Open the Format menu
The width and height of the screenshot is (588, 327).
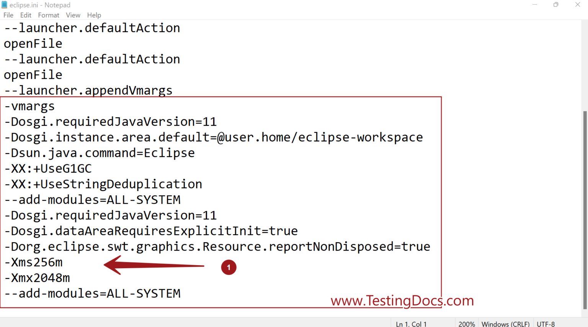49,15
